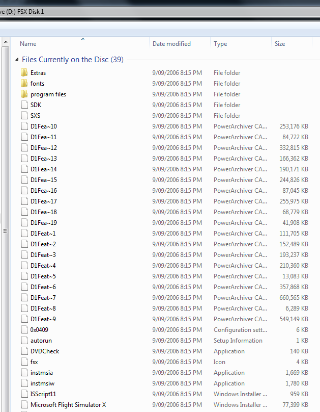The height and width of the screenshot is (412, 320).
Task: Select the D1Feat~1 file icon
Action: [24, 234]
